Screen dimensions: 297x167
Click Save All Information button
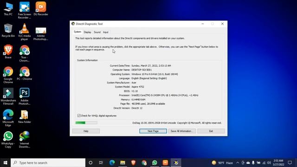182,131
